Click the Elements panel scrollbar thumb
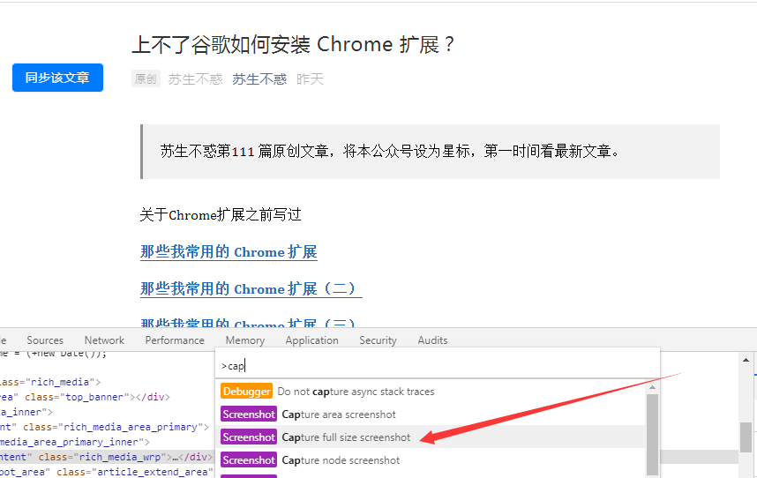 (x=746, y=437)
